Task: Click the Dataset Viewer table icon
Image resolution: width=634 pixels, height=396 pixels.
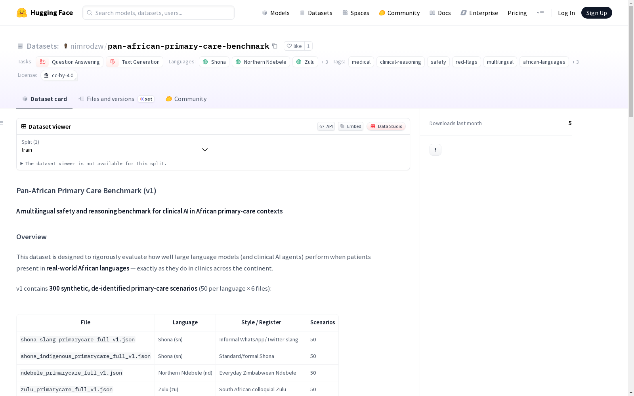Action: [24, 126]
